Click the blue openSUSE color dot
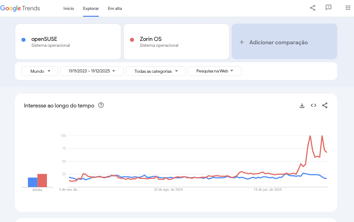Screen dimensions: 354x222 pyautogui.click(x=23, y=40)
